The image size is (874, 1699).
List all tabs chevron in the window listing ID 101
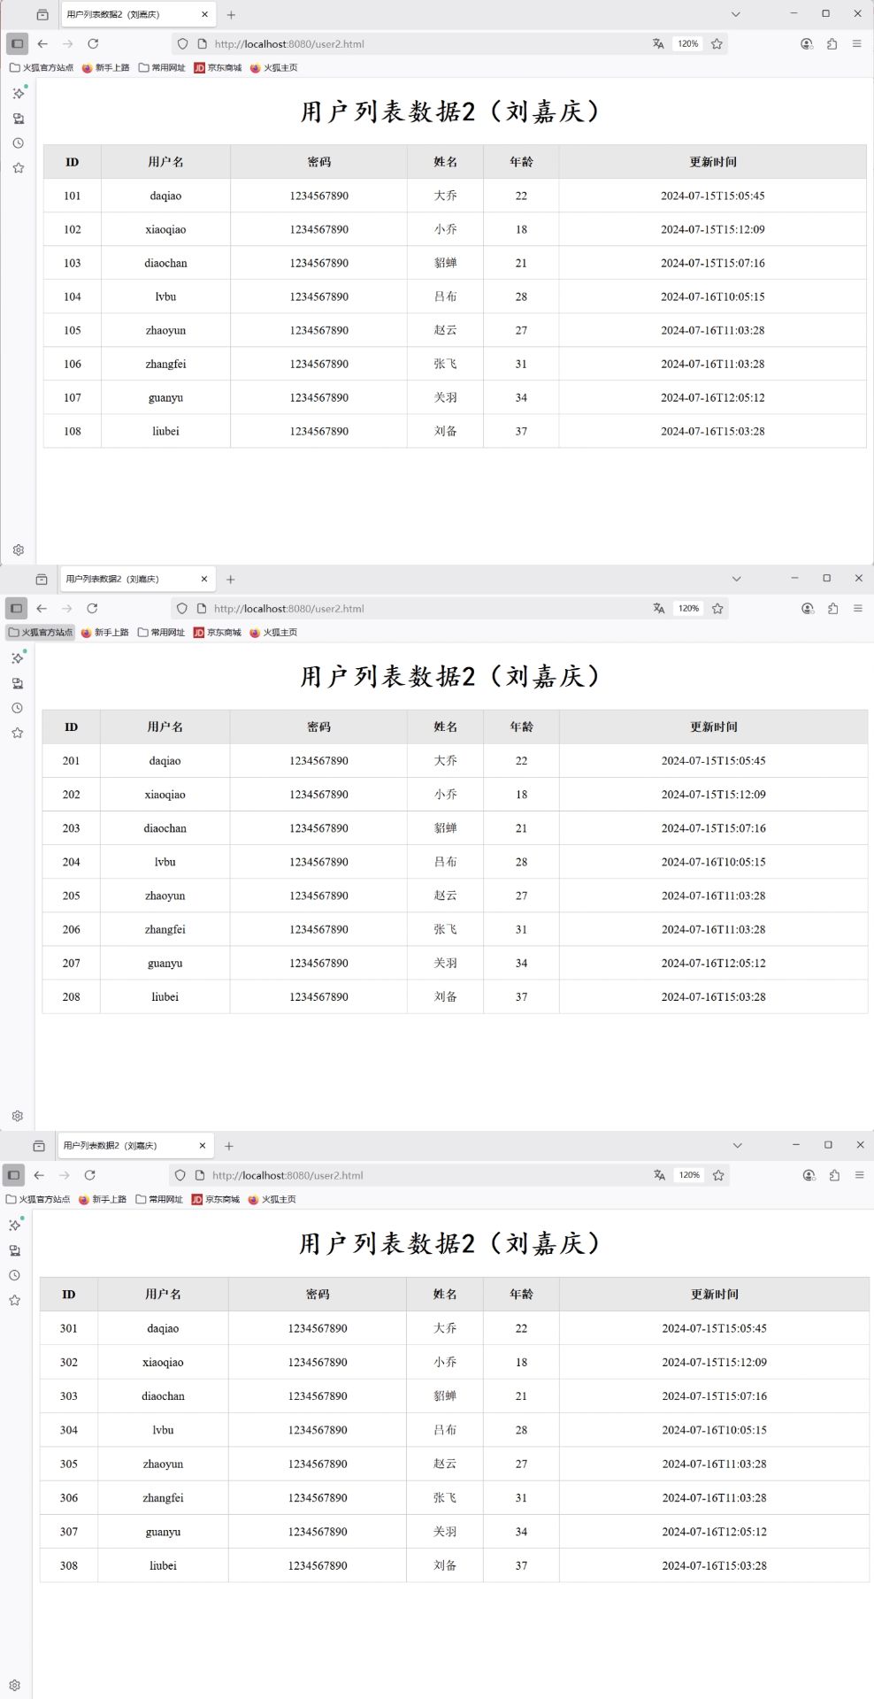735,14
